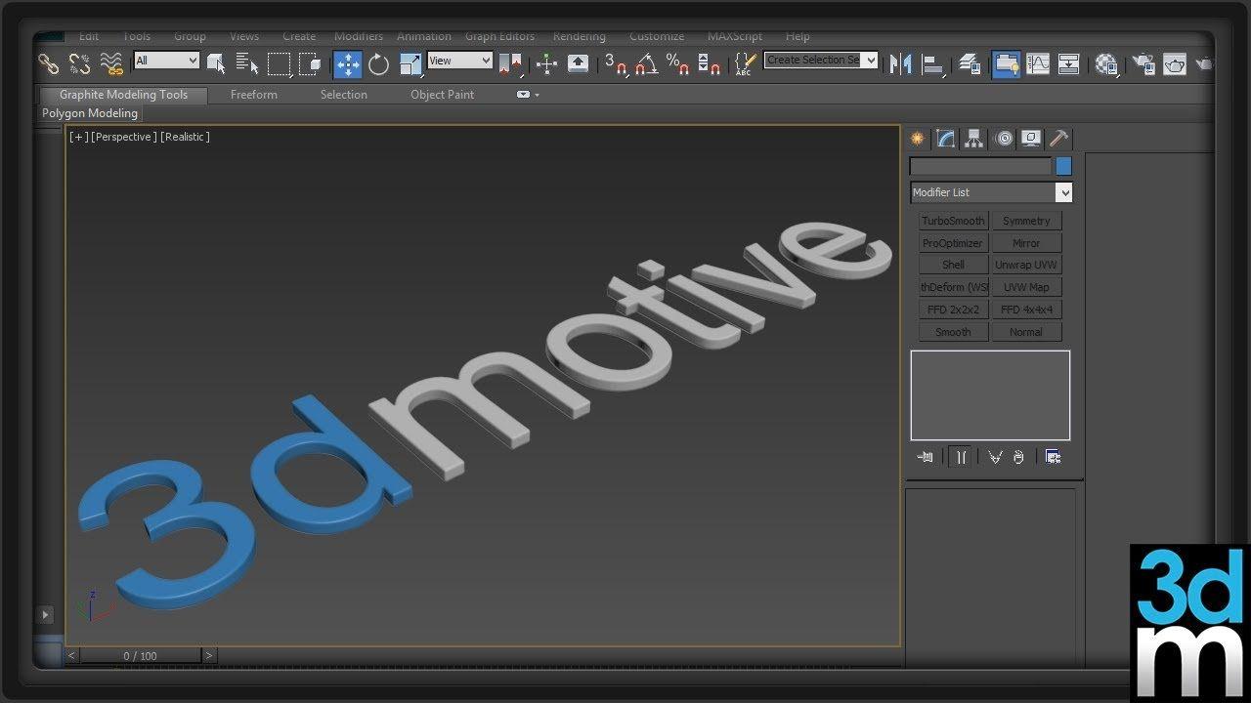This screenshot has height=703, width=1251.
Task: Open the Rendered Frame Window icon
Action: coord(1175,64)
